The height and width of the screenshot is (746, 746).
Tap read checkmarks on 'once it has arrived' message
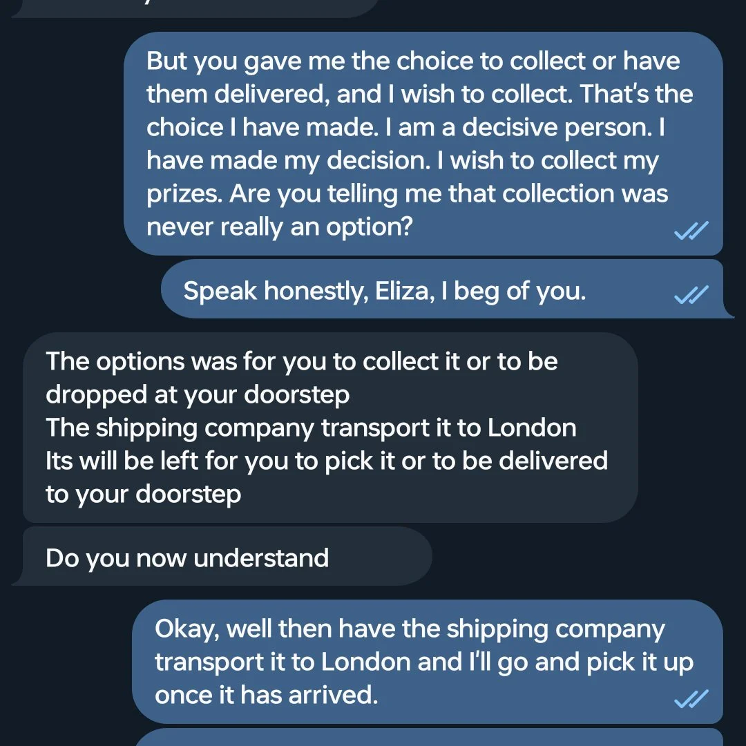click(691, 698)
